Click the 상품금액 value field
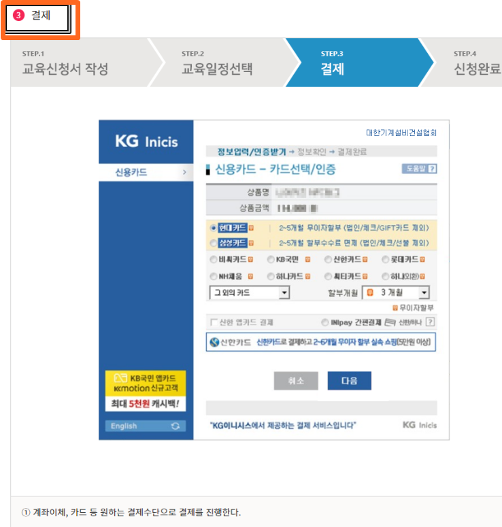The width and height of the screenshot is (502, 527). [x=297, y=208]
